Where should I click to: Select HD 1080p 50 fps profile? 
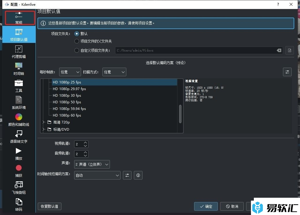click(115, 102)
